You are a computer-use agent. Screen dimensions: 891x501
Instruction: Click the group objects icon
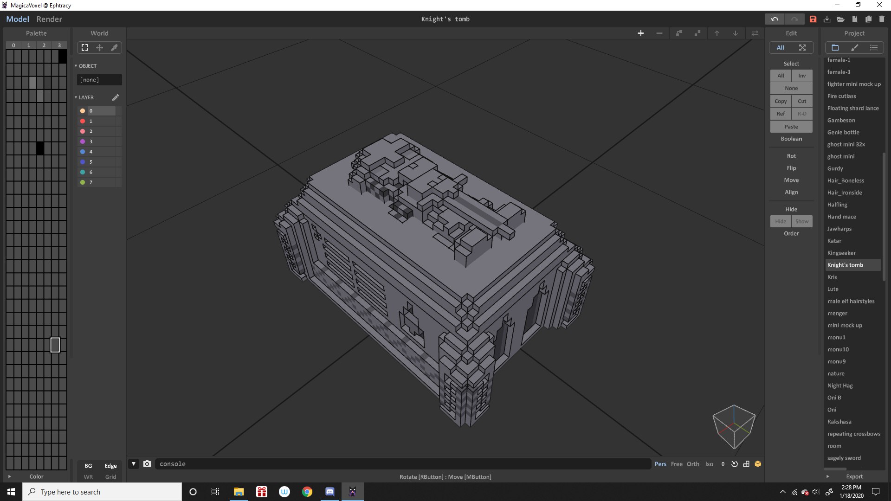tap(679, 33)
